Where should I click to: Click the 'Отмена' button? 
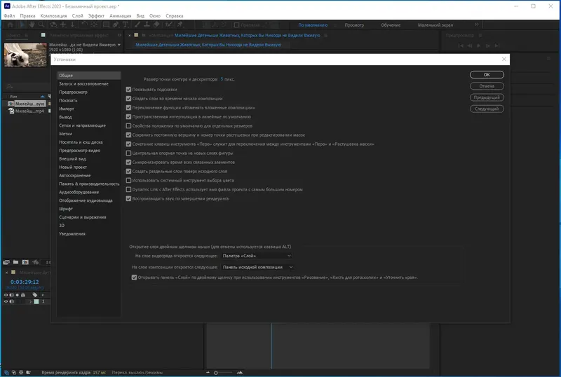pos(487,86)
